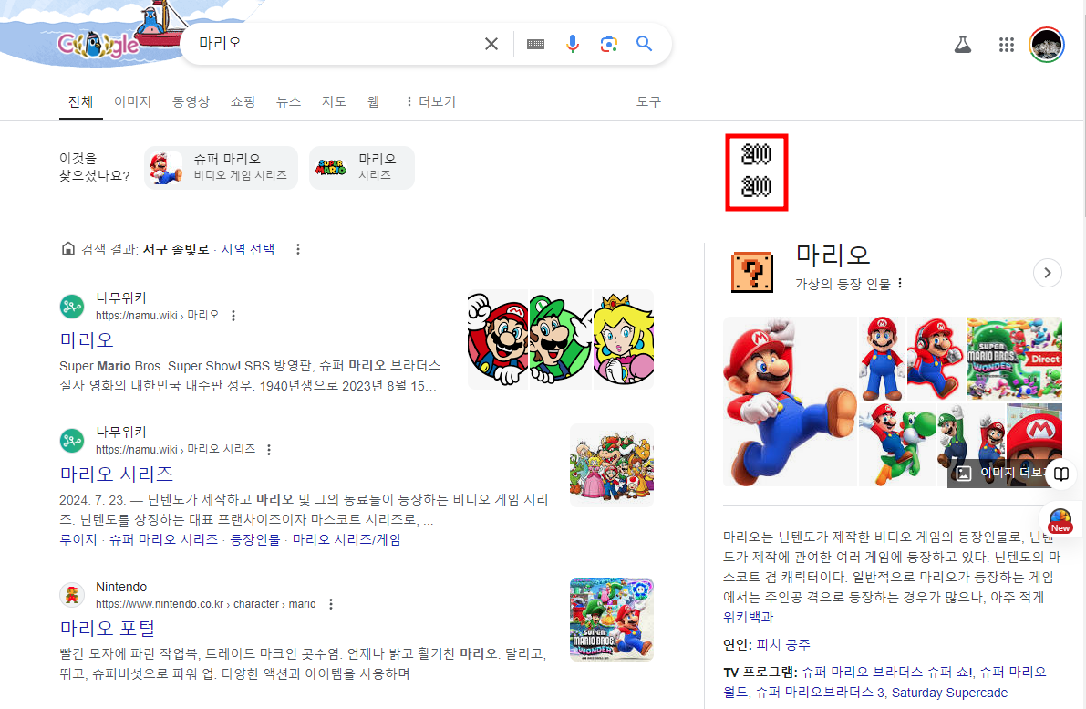Expand the 마리오 knowledge panel arrow

pyautogui.click(x=1047, y=273)
